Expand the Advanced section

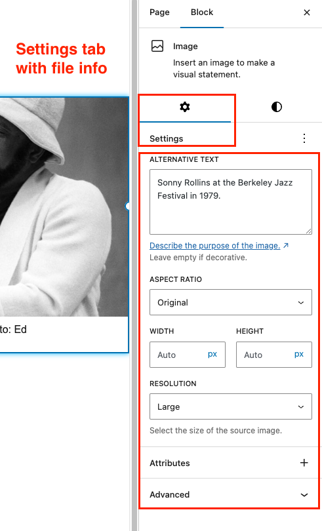click(230, 494)
